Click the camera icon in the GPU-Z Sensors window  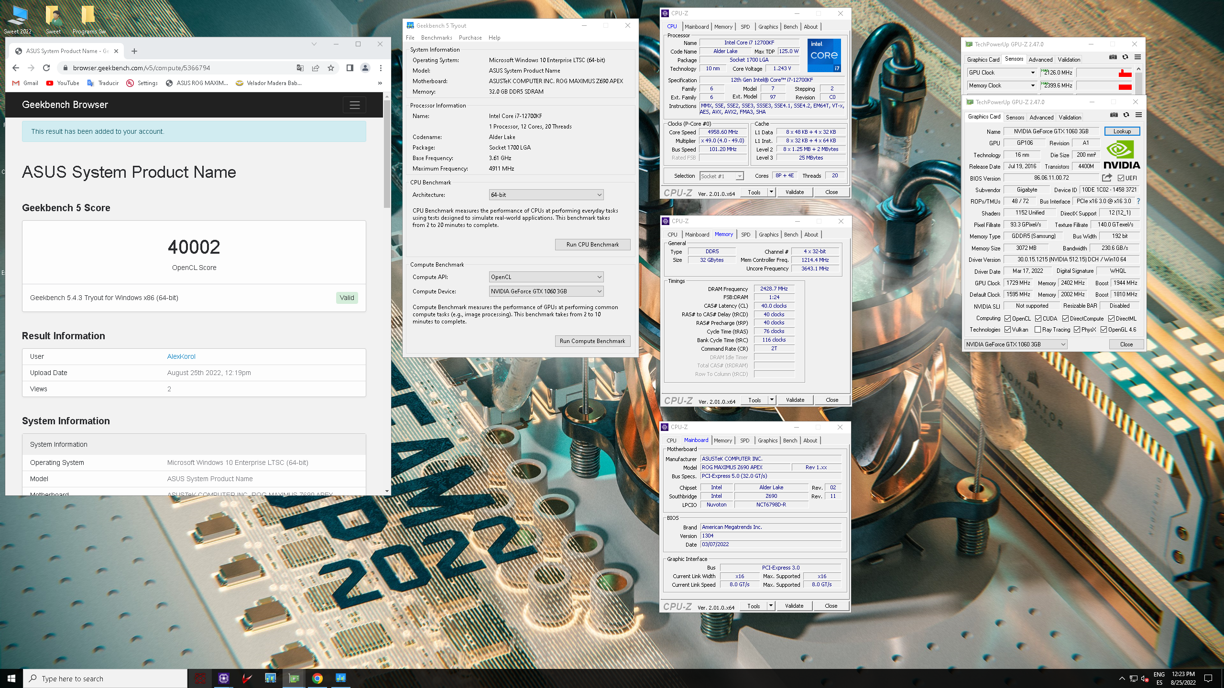pos(1113,57)
